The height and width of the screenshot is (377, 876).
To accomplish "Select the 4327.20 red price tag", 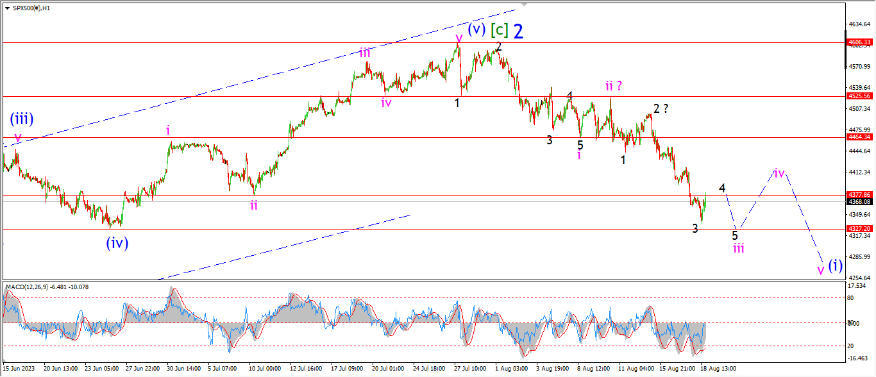I will tap(860, 229).
